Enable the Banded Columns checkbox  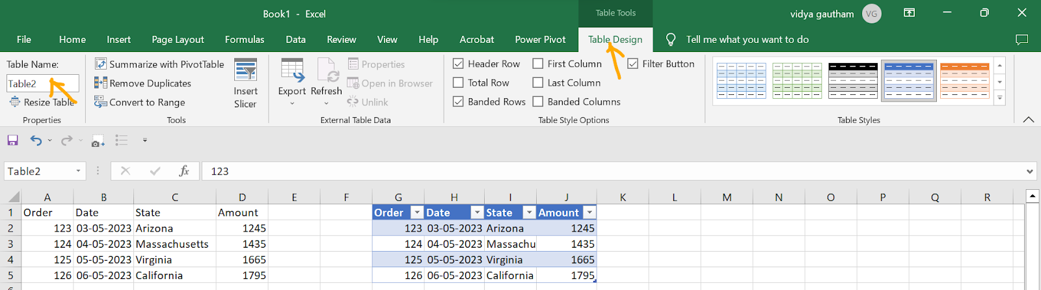(x=538, y=101)
